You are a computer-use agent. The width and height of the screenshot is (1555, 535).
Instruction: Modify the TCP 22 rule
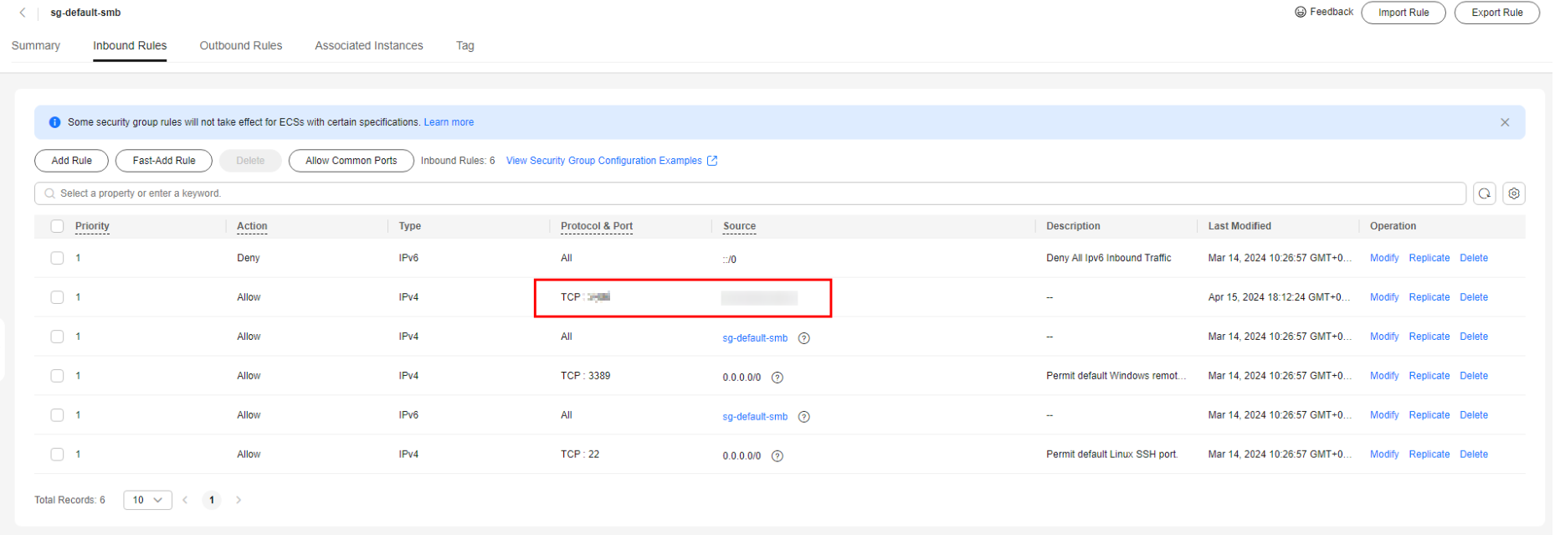click(1384, 455)
